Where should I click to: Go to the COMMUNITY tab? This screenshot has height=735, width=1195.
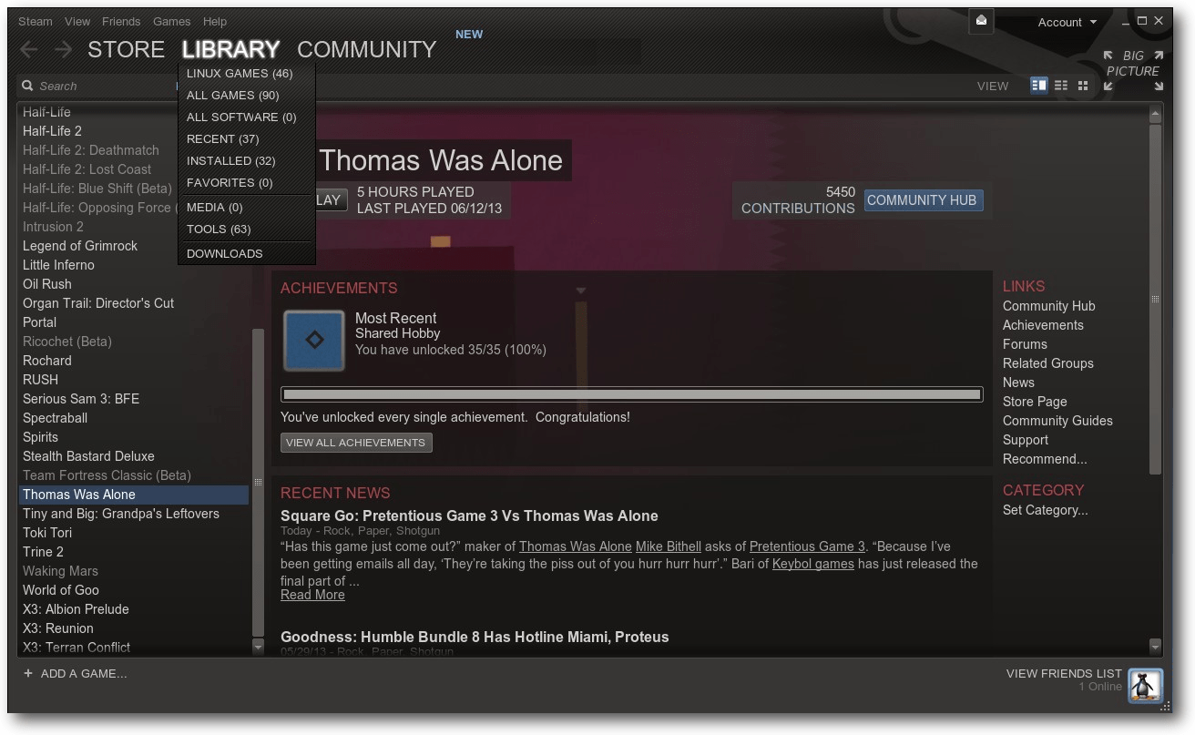(367, 49)
